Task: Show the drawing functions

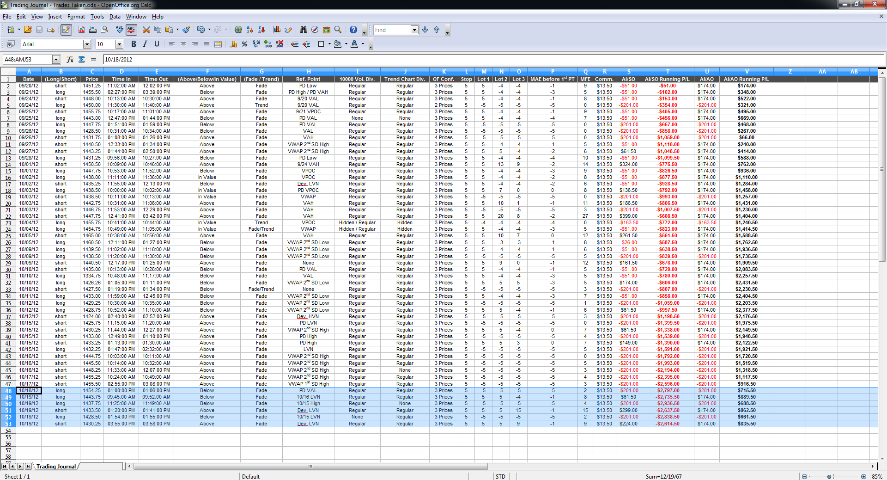Action: point(288,30)
